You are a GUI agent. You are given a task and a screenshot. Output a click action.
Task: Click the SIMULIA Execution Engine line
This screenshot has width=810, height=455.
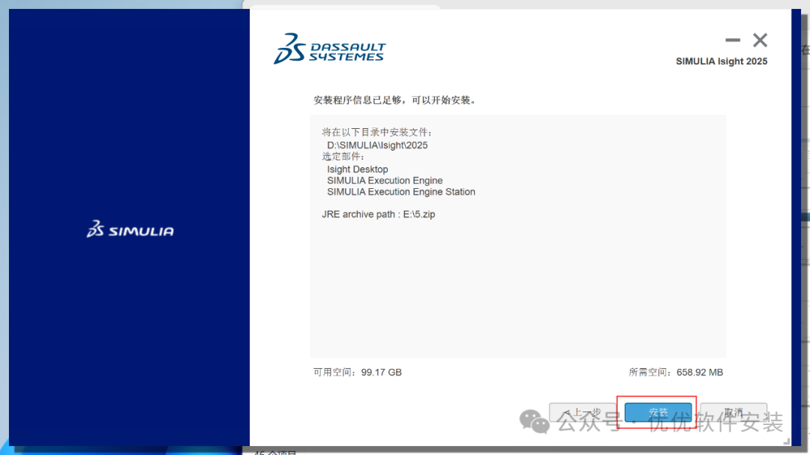pyautogui.click(x=385, y=181)
